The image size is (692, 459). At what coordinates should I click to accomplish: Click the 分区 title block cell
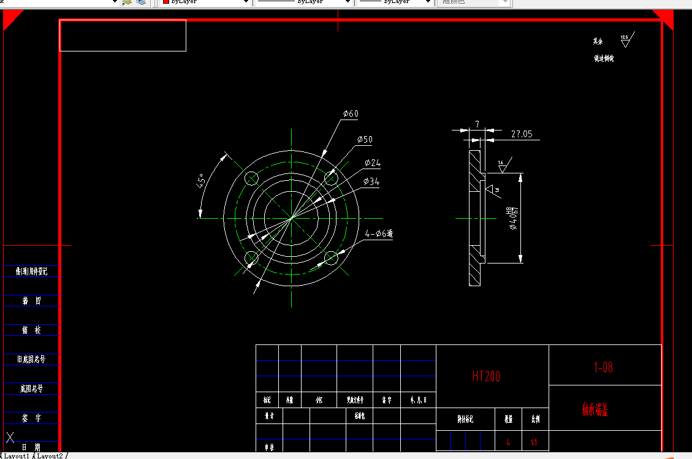tap(319, 400)
